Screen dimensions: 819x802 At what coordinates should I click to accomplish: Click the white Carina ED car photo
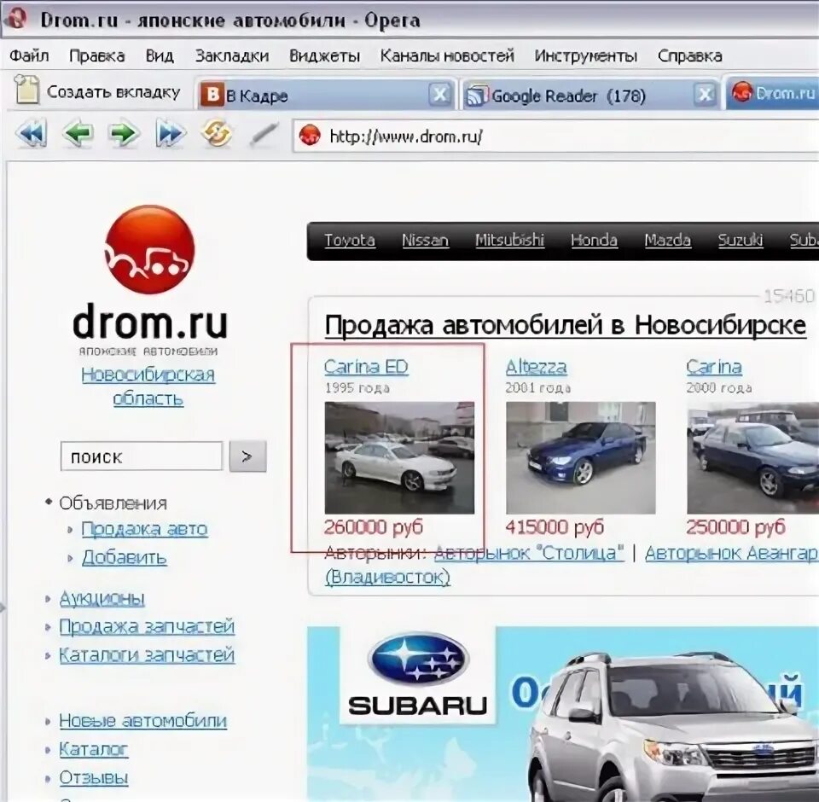click(399, 457)
